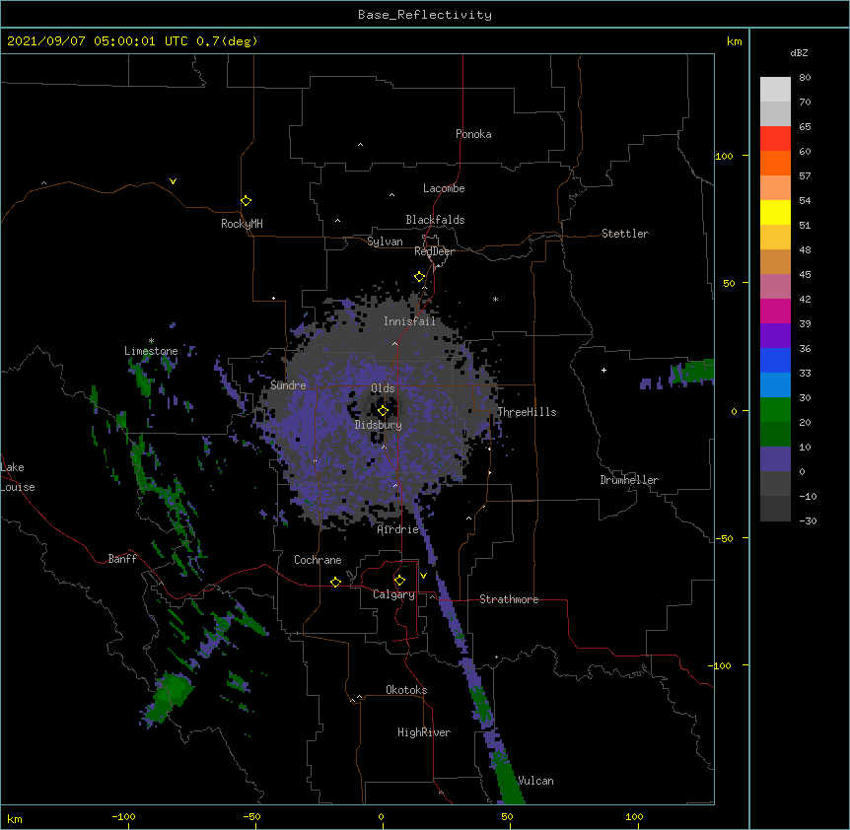Viewport: 850px width, 830px height.
Task: Click the Calgary city label
Action: (x=393, y=594)
